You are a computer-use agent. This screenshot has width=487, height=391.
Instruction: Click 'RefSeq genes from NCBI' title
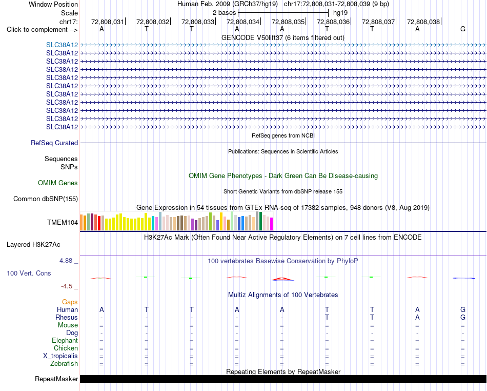coord(283,135)
